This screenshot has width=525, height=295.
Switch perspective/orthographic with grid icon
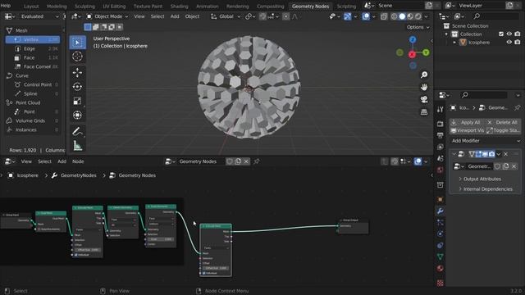click(x=424, y=111)
